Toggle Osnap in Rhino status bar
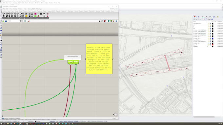223x125 pixels. click(x=65, y=122)
